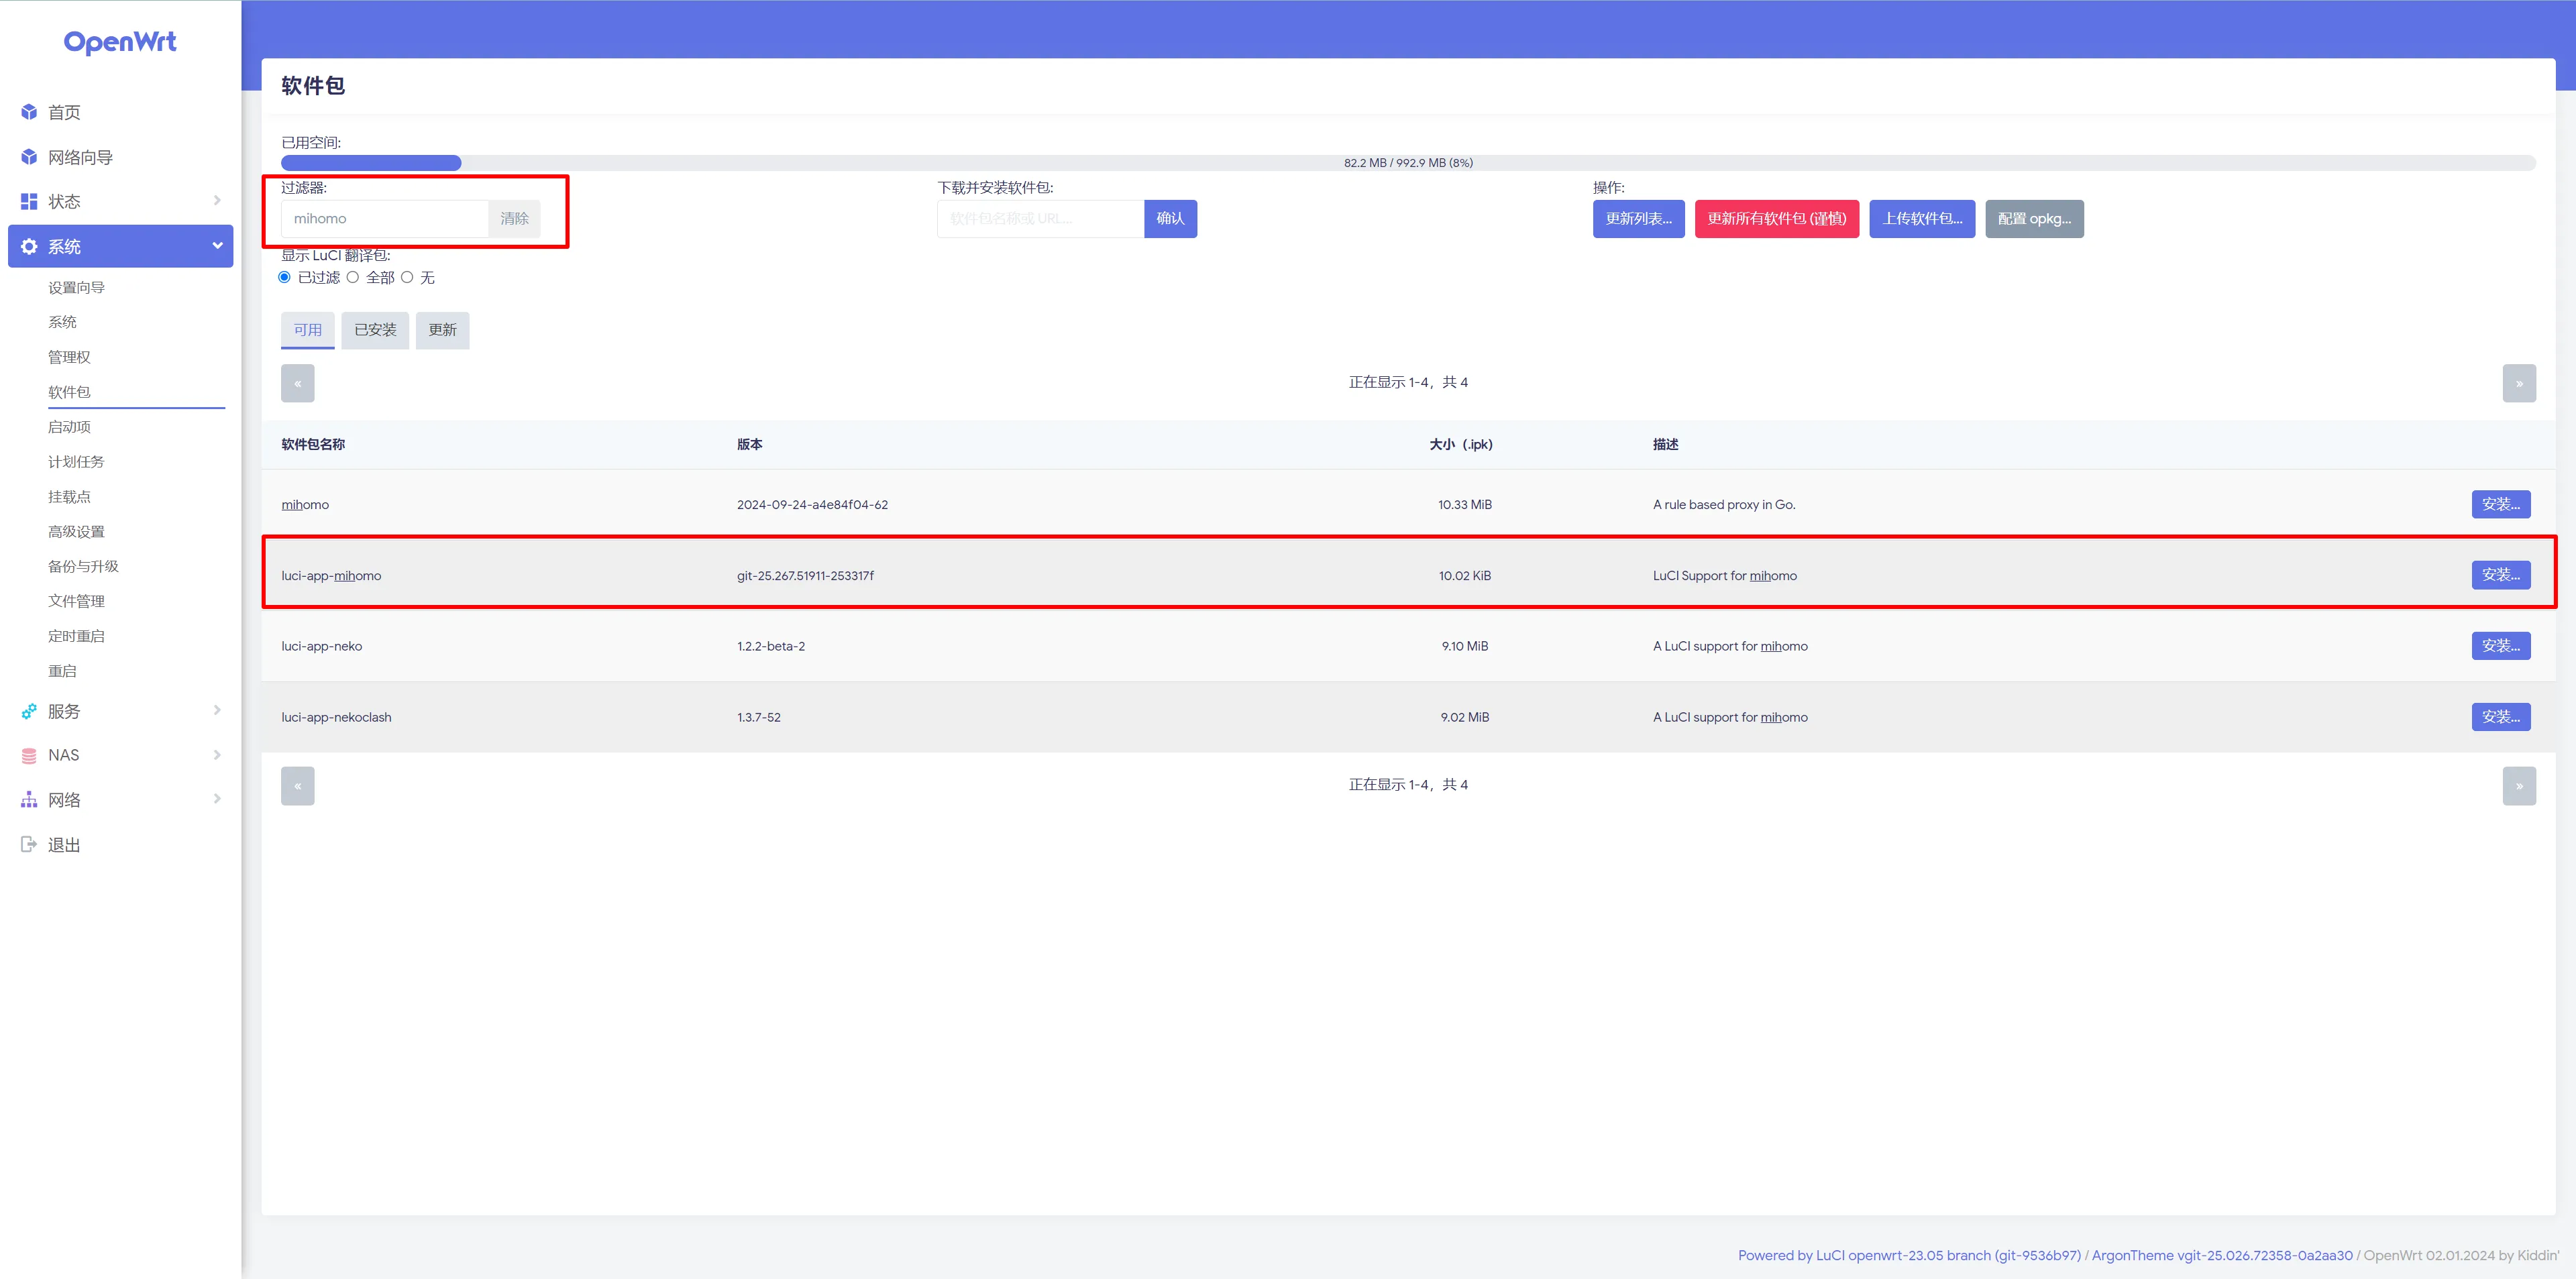
Task: Click the bottom next page » button
Action: (2519, 786)
